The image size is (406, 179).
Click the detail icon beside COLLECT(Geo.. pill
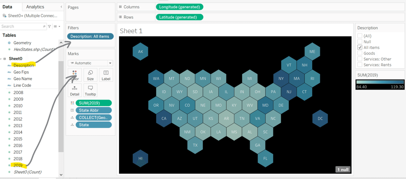(x=72, y=118)
